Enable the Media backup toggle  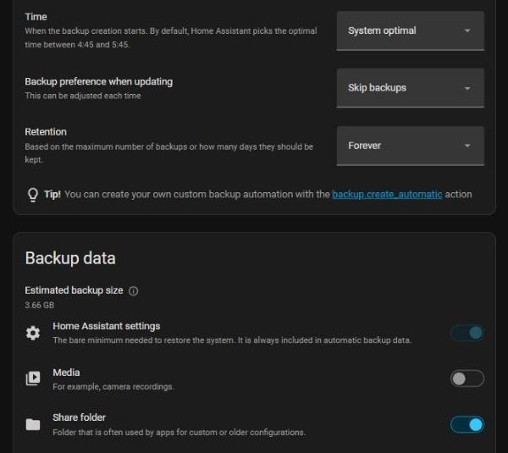tap(467, 378)
